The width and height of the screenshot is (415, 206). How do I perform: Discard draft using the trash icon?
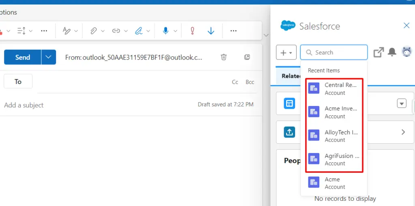(x=224, y=57)
